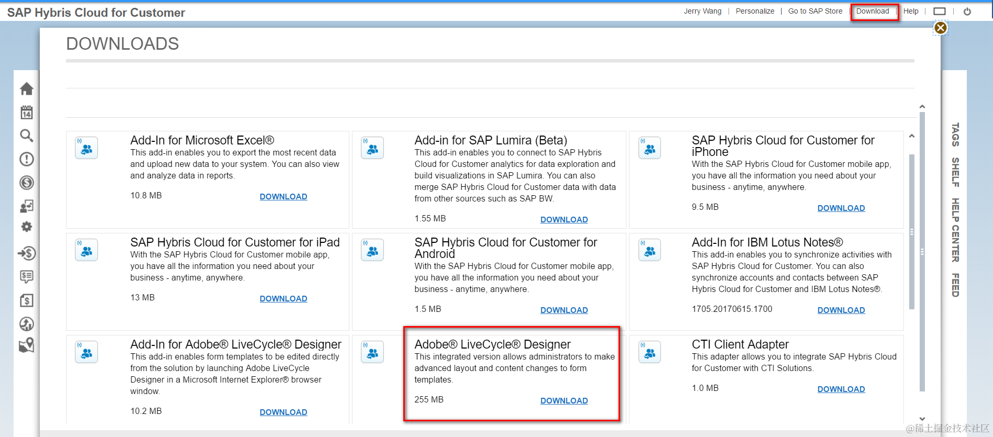This screenshot has height=437, width=993.
Task: Click the downloads list scrollbar down arrow
Action: pyautogui.click(x=922, y=419)
